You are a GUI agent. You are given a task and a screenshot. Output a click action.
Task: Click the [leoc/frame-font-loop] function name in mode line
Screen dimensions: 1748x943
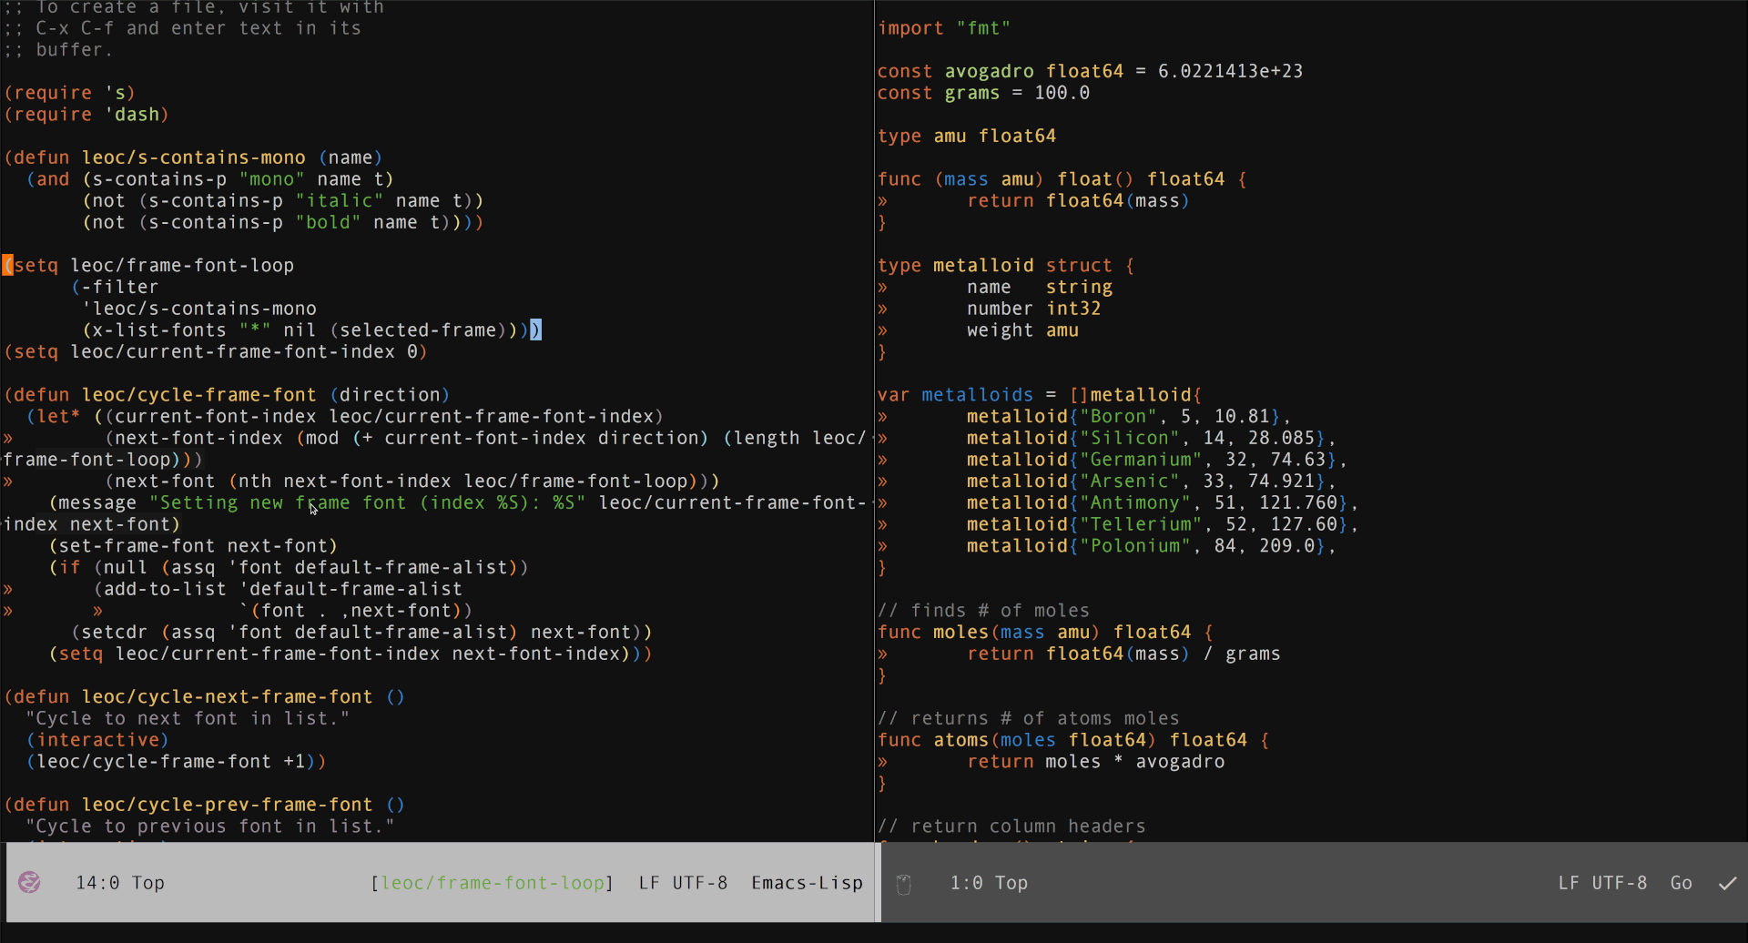click(493, 883)
